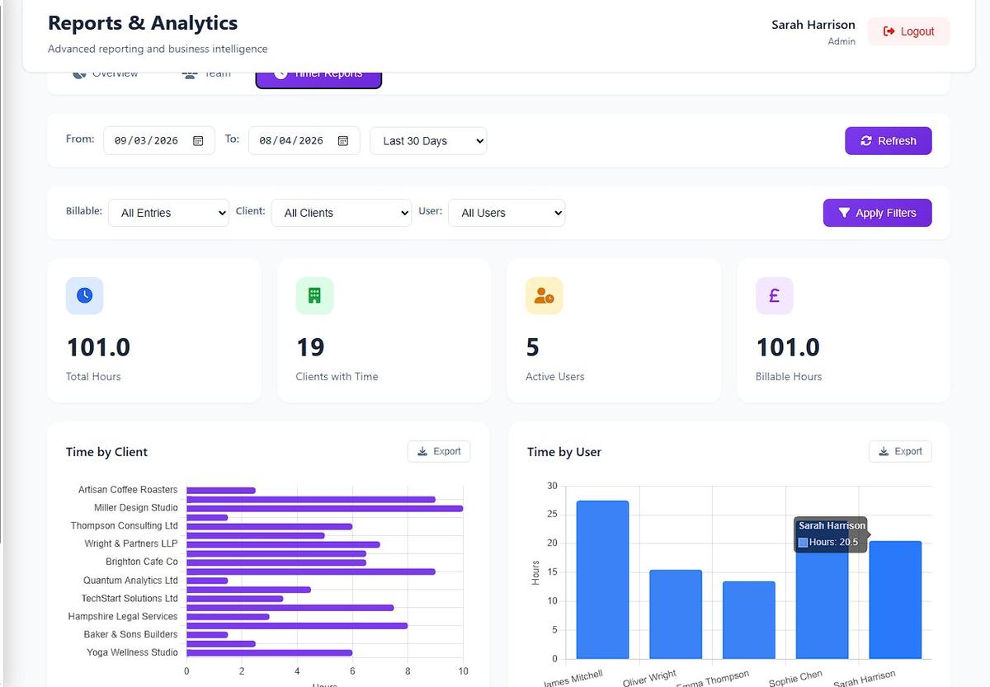This screenshot has height=687, width=990.
Task: Click the pound sign icon on Billable Hours card
Action: pos(774,295)
